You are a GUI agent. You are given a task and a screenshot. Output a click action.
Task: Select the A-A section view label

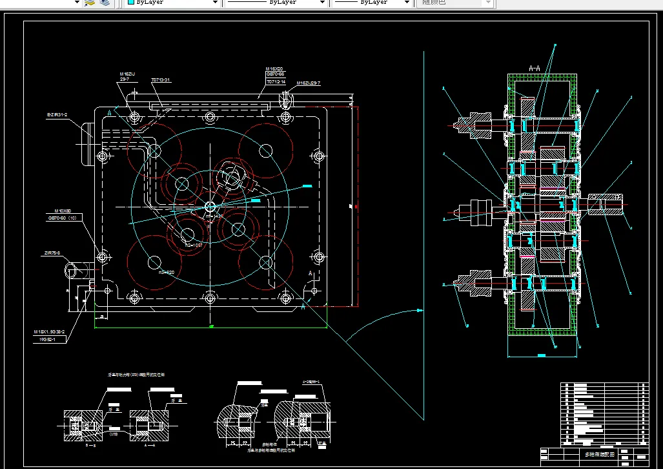(535, 68)
